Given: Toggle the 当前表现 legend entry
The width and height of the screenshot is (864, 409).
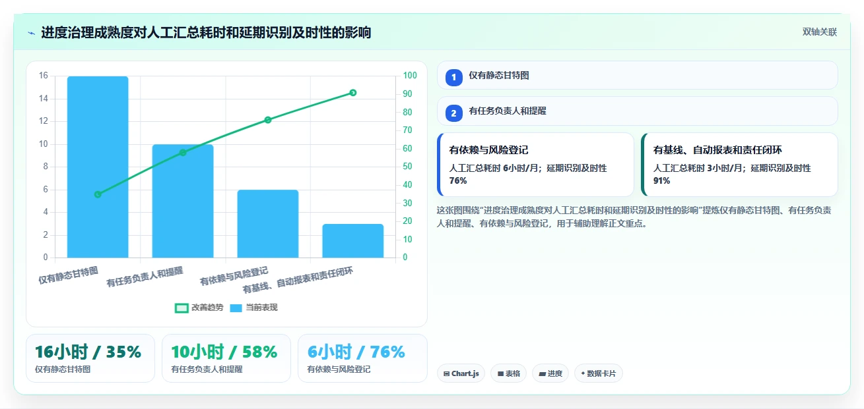Looking at the screenshot, I should (254, 308).
